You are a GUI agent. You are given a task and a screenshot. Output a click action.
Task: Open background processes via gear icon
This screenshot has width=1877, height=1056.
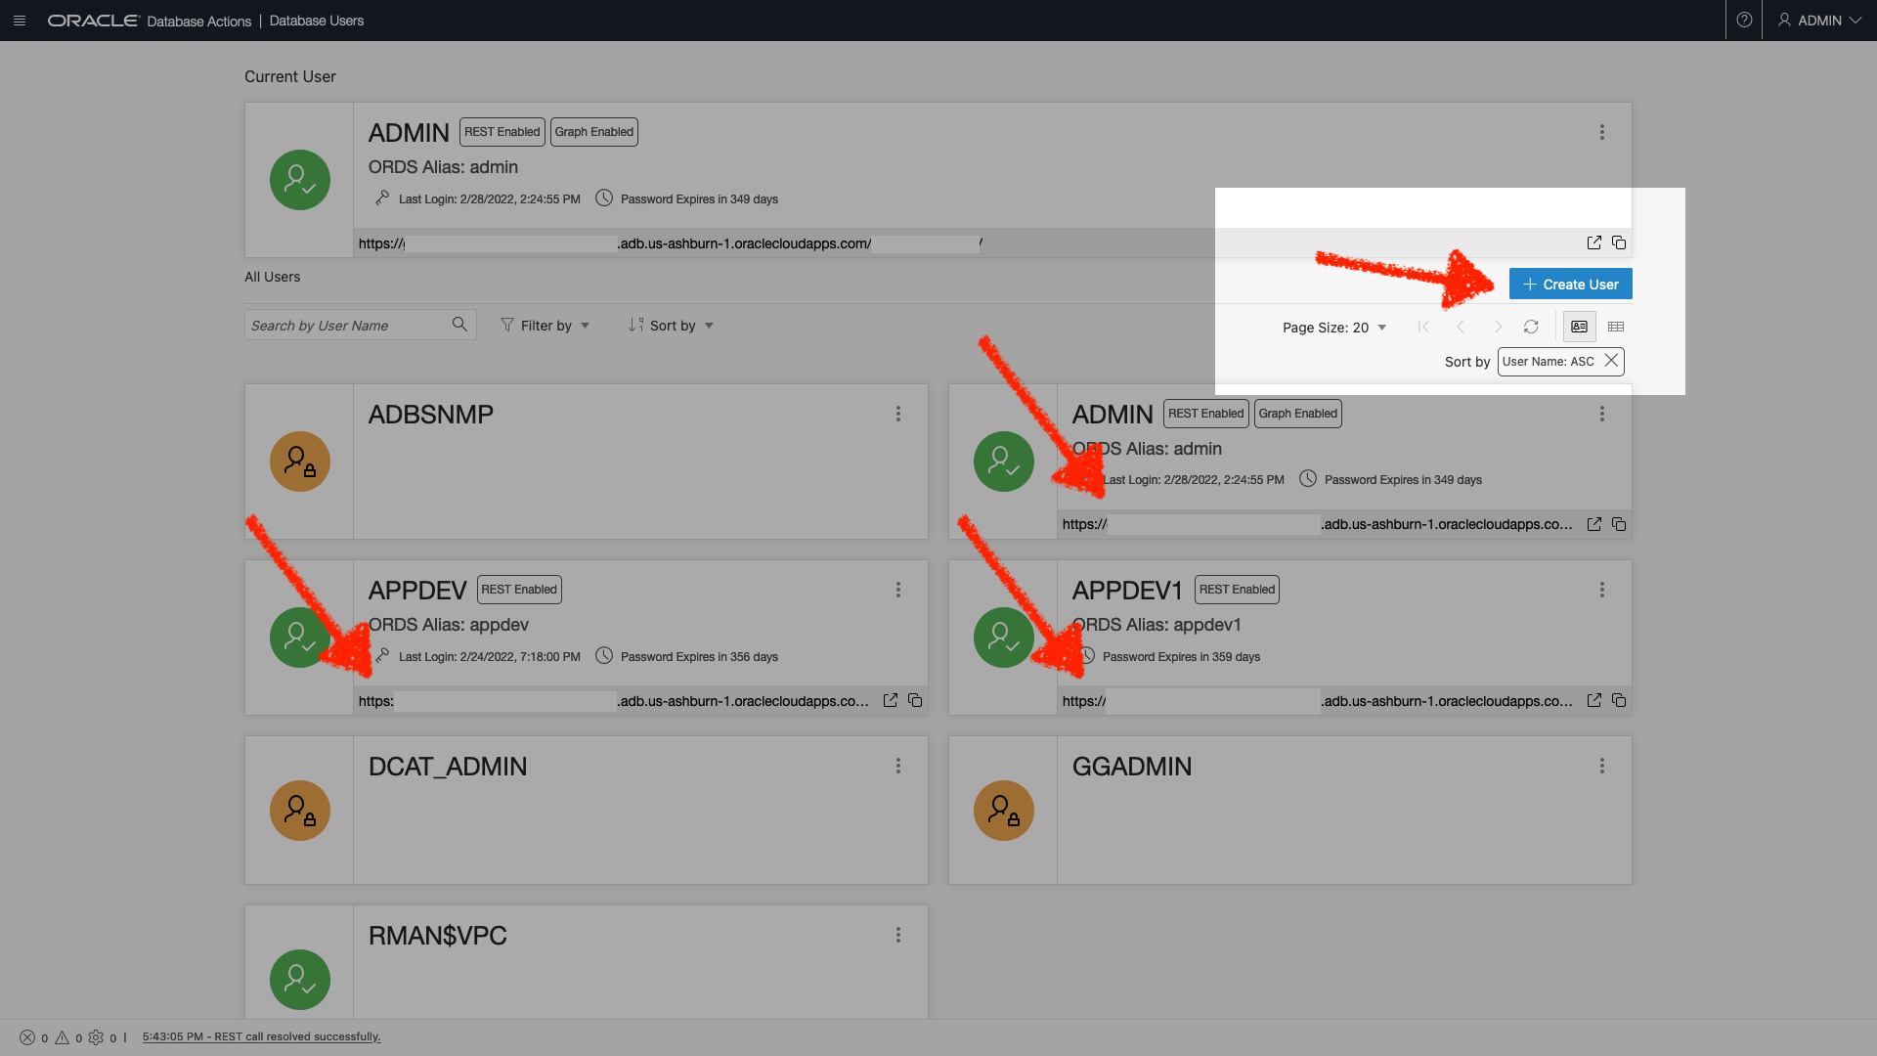[97, 1037]
